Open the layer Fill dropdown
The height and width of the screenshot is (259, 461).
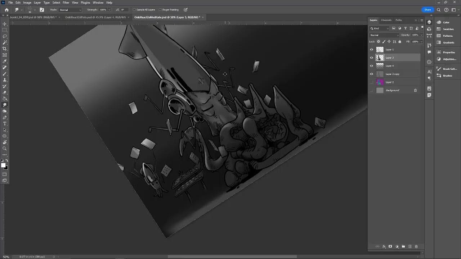(421, 42)
